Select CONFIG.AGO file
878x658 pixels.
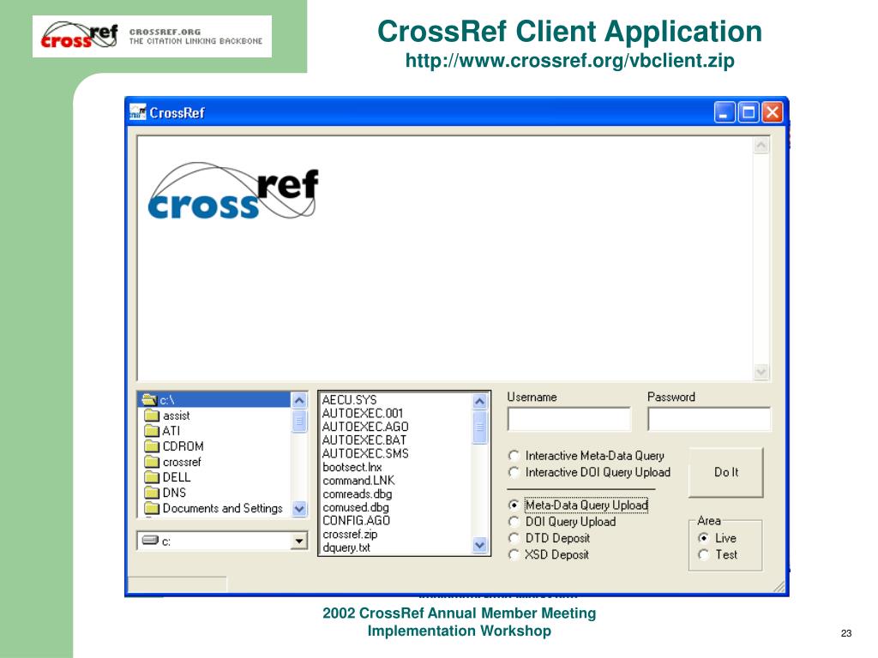(356, 521)
